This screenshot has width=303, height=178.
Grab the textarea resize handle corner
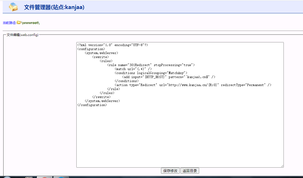[x=282, y=166]
